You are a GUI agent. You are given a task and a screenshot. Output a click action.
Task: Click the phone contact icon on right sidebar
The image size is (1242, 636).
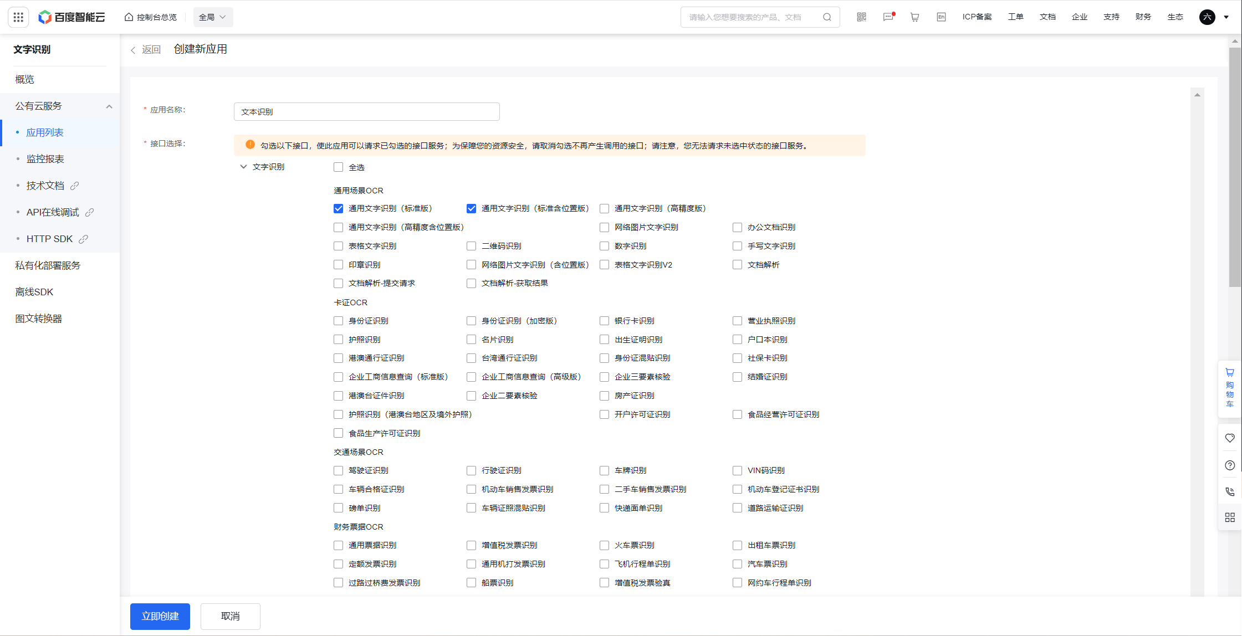(1230, 491)
